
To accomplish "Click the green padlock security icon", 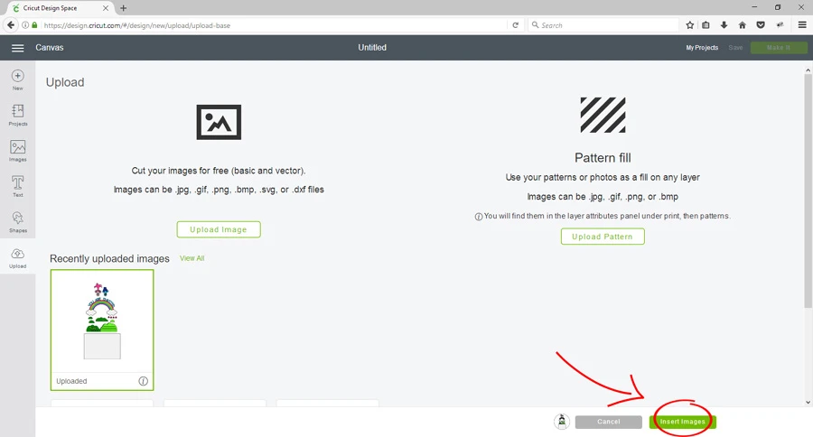I will point(34,25).
